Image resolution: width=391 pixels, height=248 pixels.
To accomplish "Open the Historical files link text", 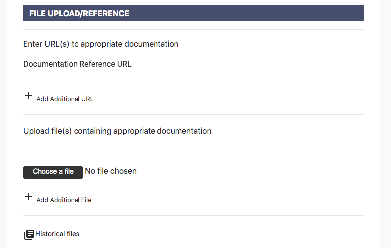I will tap(57, 234).
